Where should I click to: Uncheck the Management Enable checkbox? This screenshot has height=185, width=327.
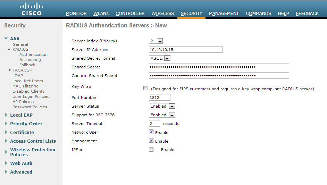click(151, 141)
